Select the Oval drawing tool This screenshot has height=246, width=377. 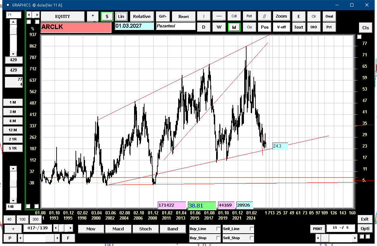329,16
